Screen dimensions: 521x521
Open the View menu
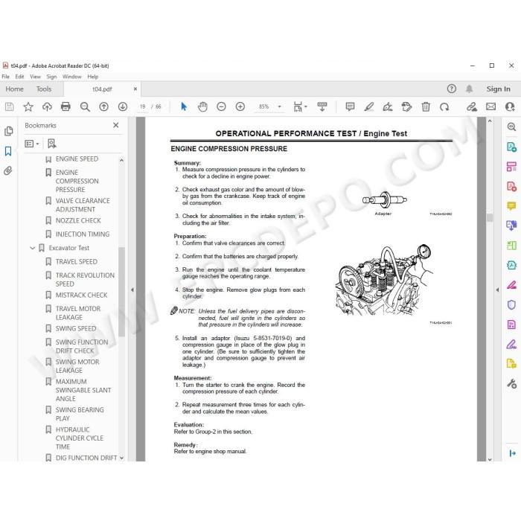tap(35, 77)
